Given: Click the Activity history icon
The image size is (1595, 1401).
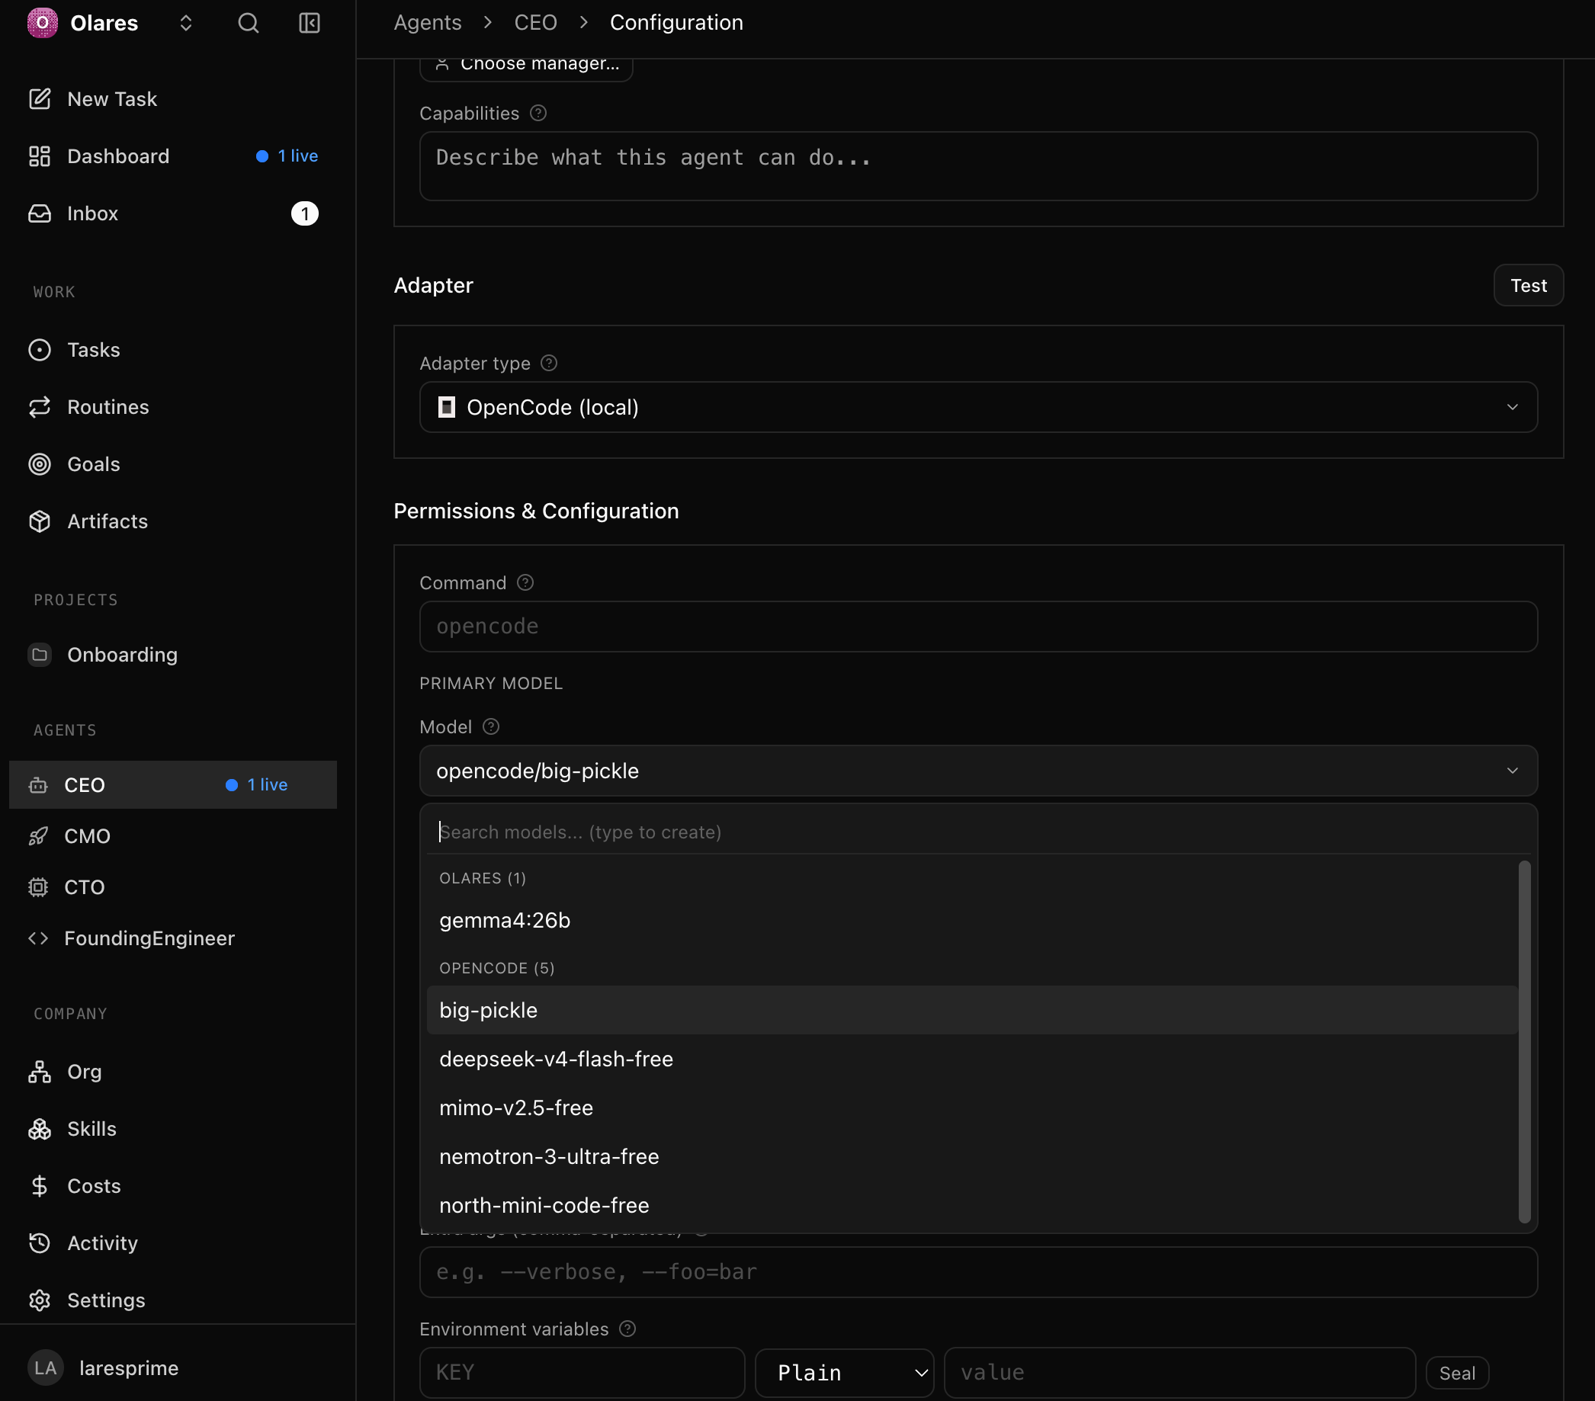Looking at the screenshot, I should click(x=40, y=1242).
